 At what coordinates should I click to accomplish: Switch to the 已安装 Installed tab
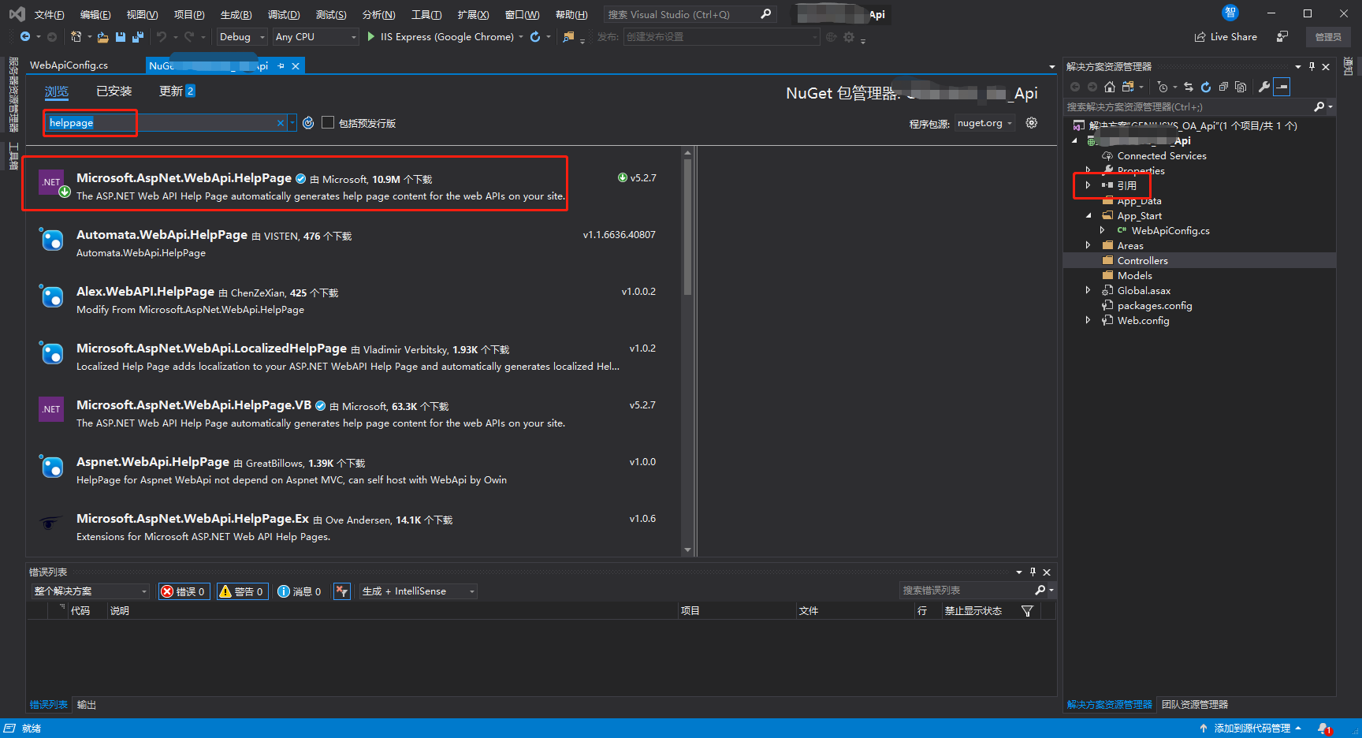[x=114, y=91]
